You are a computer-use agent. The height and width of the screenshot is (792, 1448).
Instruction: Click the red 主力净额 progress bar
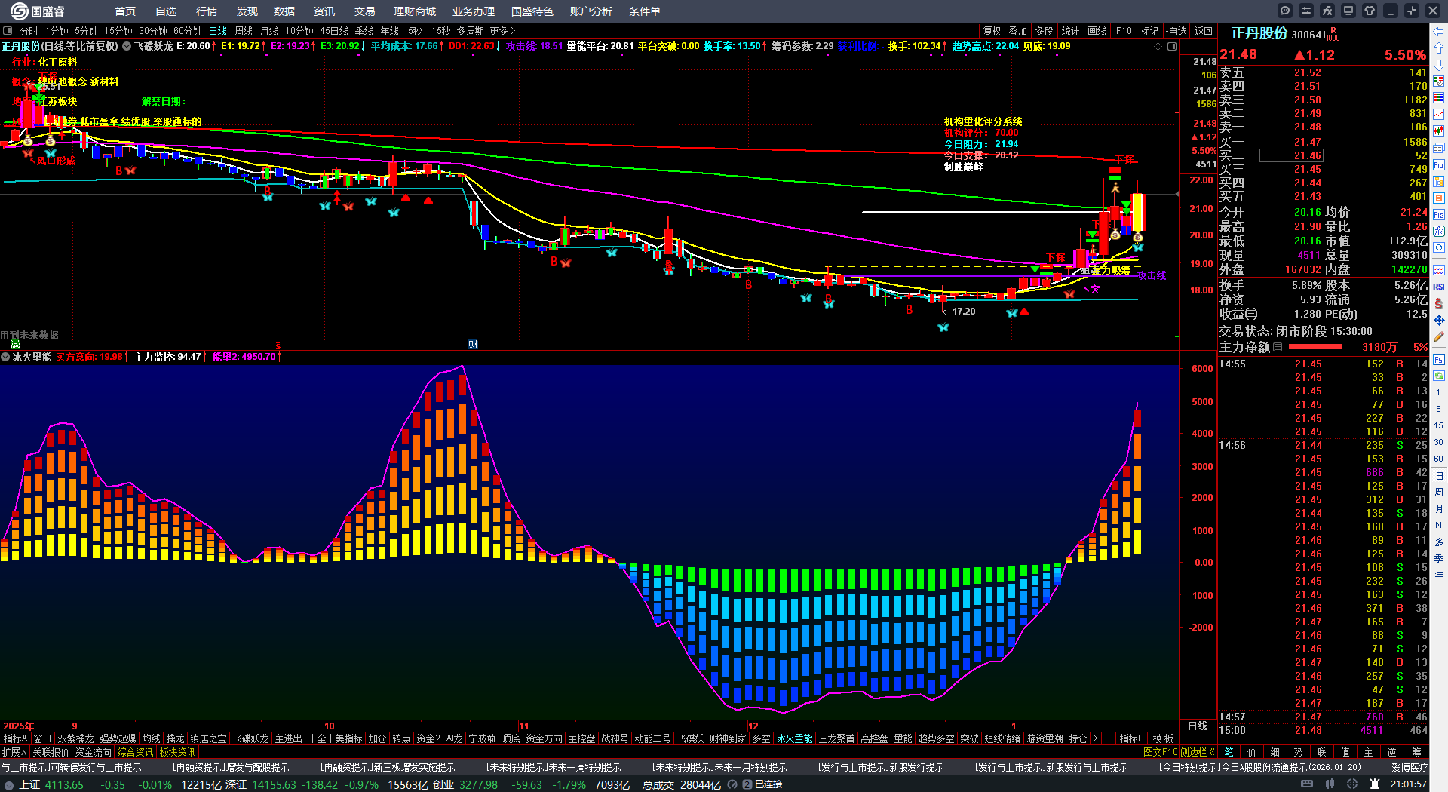click(x=1315, y=347)
